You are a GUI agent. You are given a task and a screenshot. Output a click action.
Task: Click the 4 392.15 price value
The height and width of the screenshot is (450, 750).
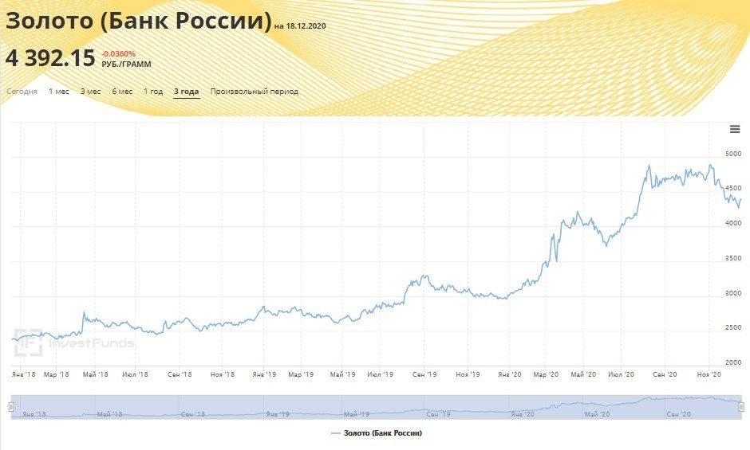tap(50, 58)
